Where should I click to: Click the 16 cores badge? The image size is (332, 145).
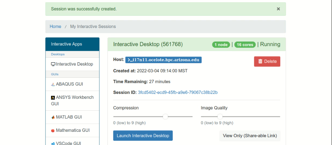point(245,45)
